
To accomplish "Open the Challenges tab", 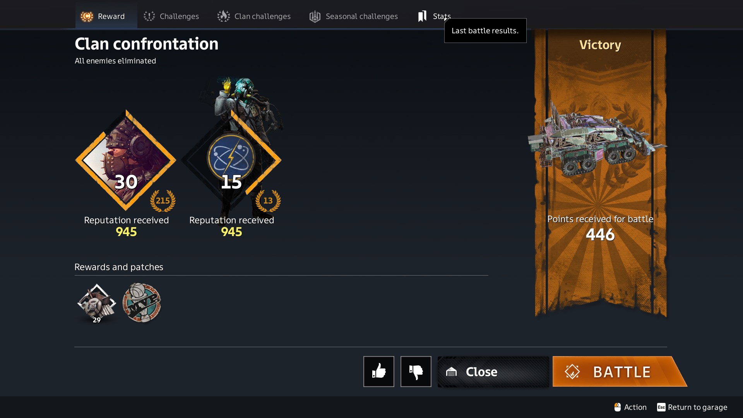I will [x=171, y=16].
